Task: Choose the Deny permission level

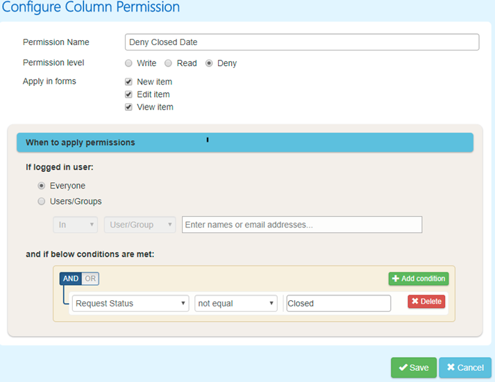Action: (209, 63)
